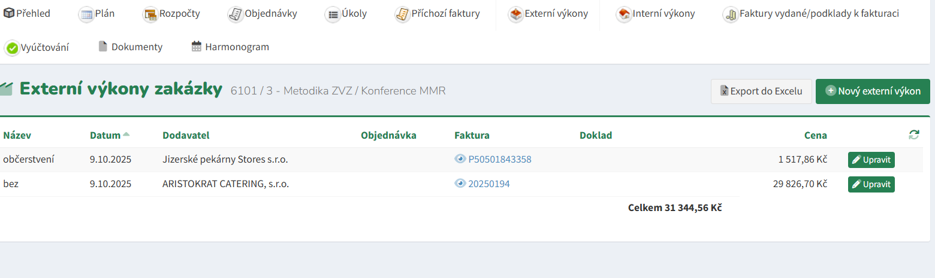Image resolution: width=935 pixels, height=278 pixels.
Task: Click the refresh icon in table header
Action: pos(913,135)
